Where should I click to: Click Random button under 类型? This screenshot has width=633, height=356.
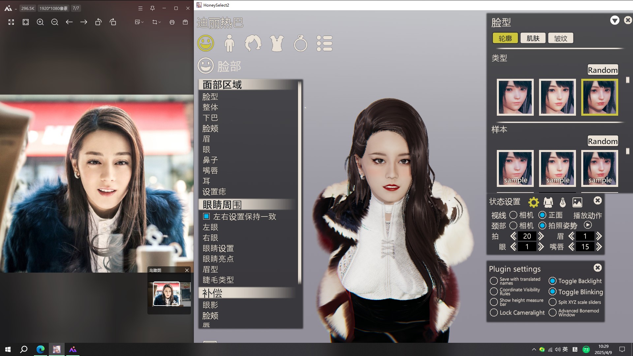coord(602,70)
